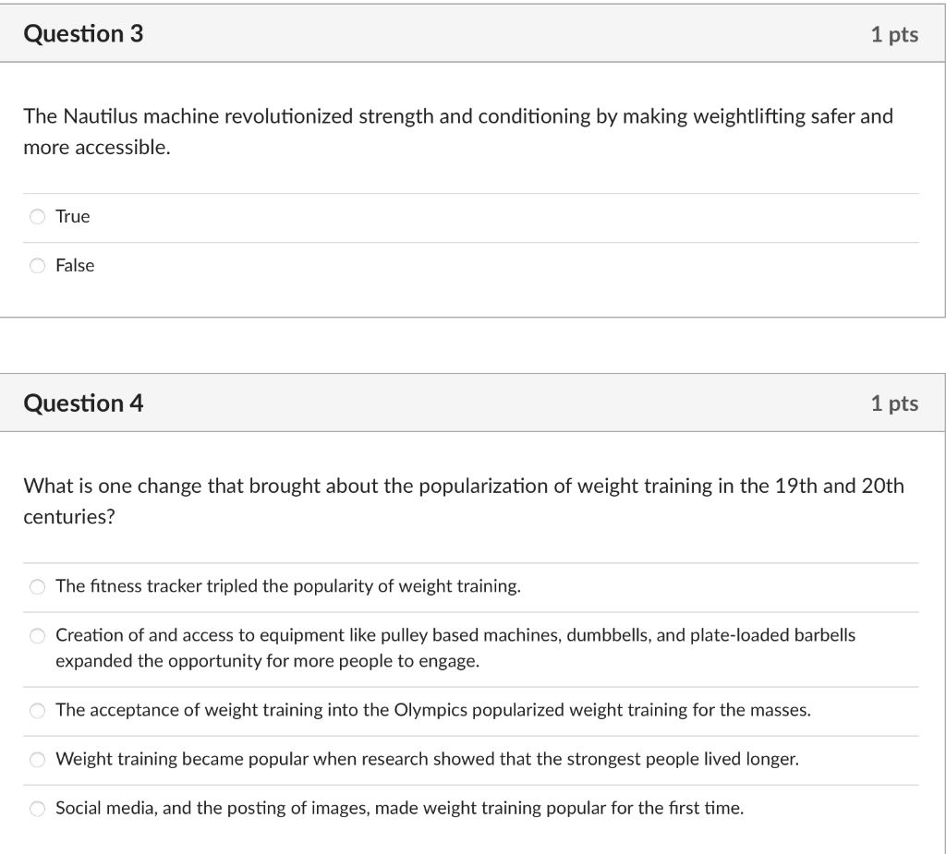946x854 pixels.
Task: Pick the strongest people lived longer radio button
Action: pyautogui.click(x=37, y=759)
